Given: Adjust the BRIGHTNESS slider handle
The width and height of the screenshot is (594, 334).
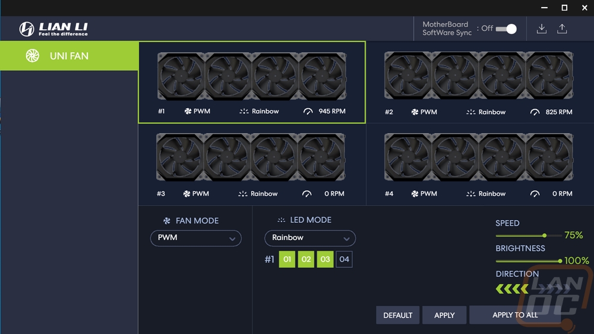Looking at the screenshot, I should (560, 261).
